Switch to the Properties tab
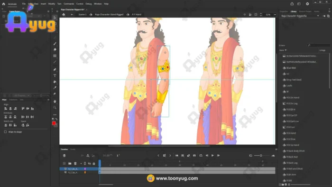This screenshot has height=187, width=332. [284, 11]
